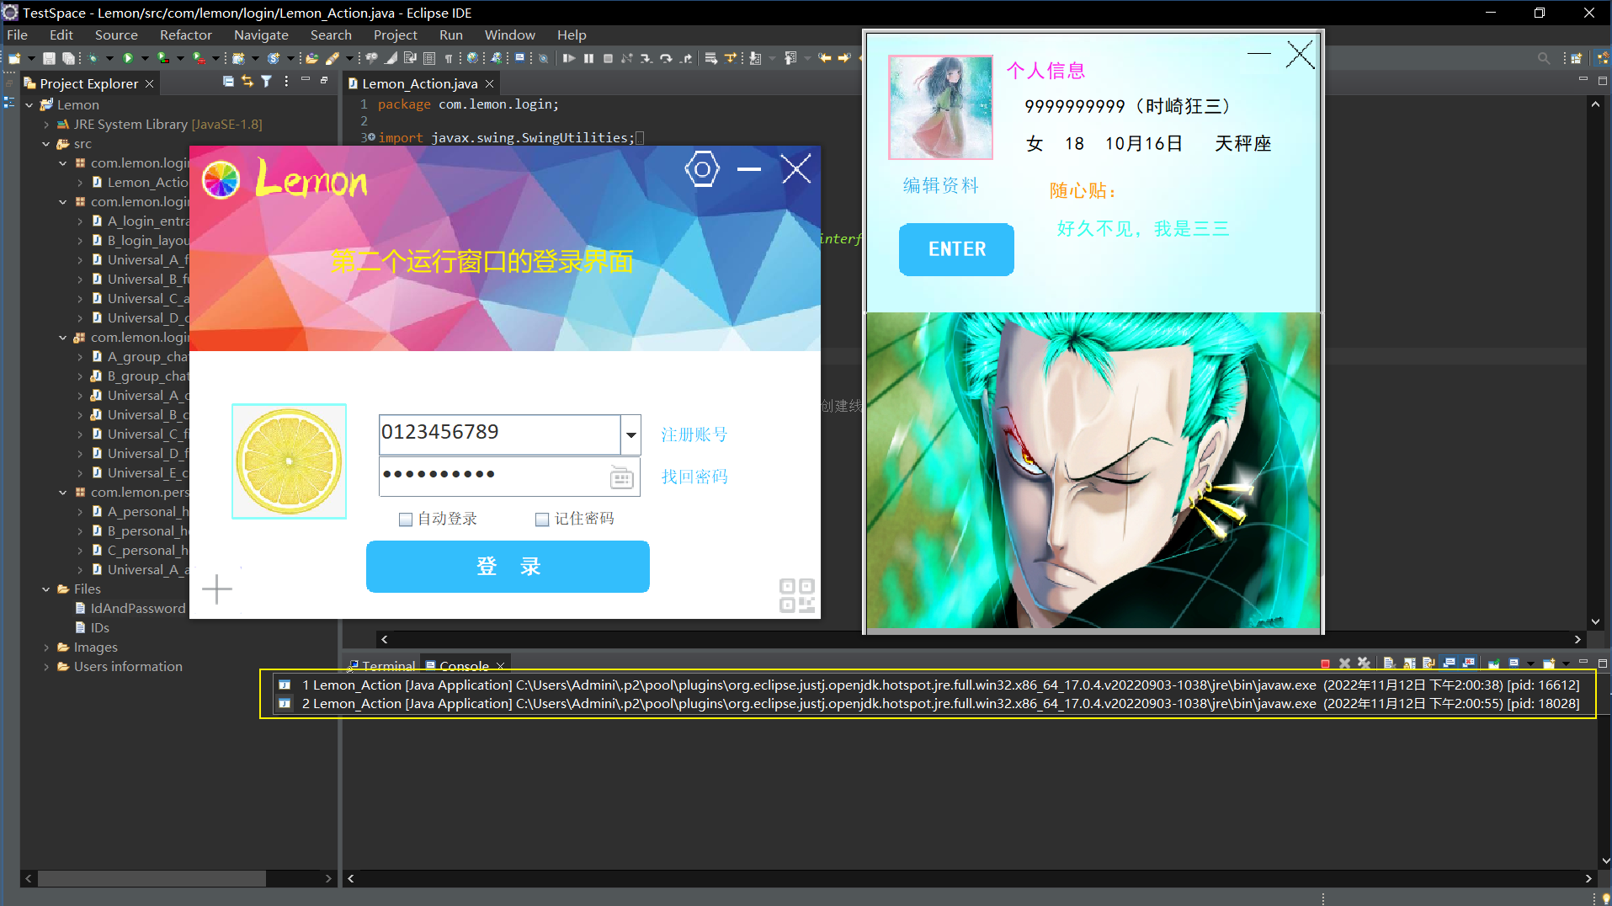Save all open files
Screen dimensions: 1612x906
pyautogui.click(x=70, y=58)
